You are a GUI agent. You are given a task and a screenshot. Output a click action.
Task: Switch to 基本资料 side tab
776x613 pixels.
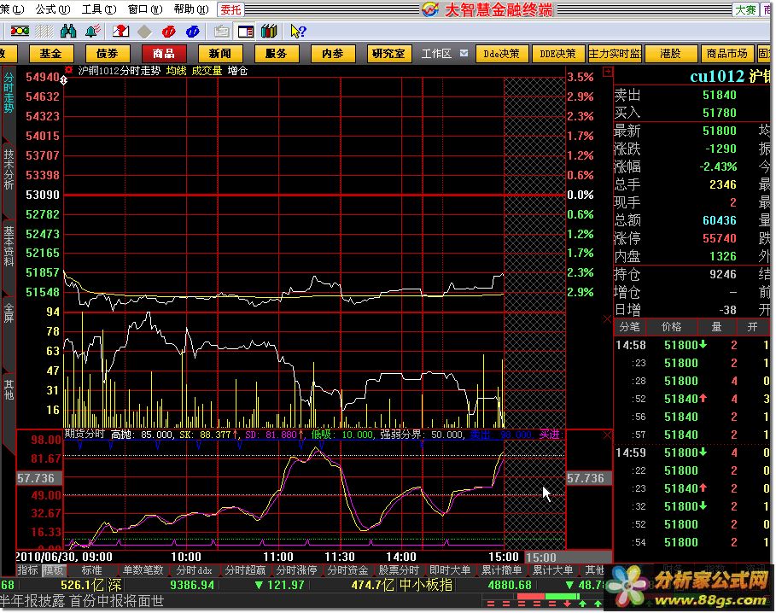coord(9,246)
